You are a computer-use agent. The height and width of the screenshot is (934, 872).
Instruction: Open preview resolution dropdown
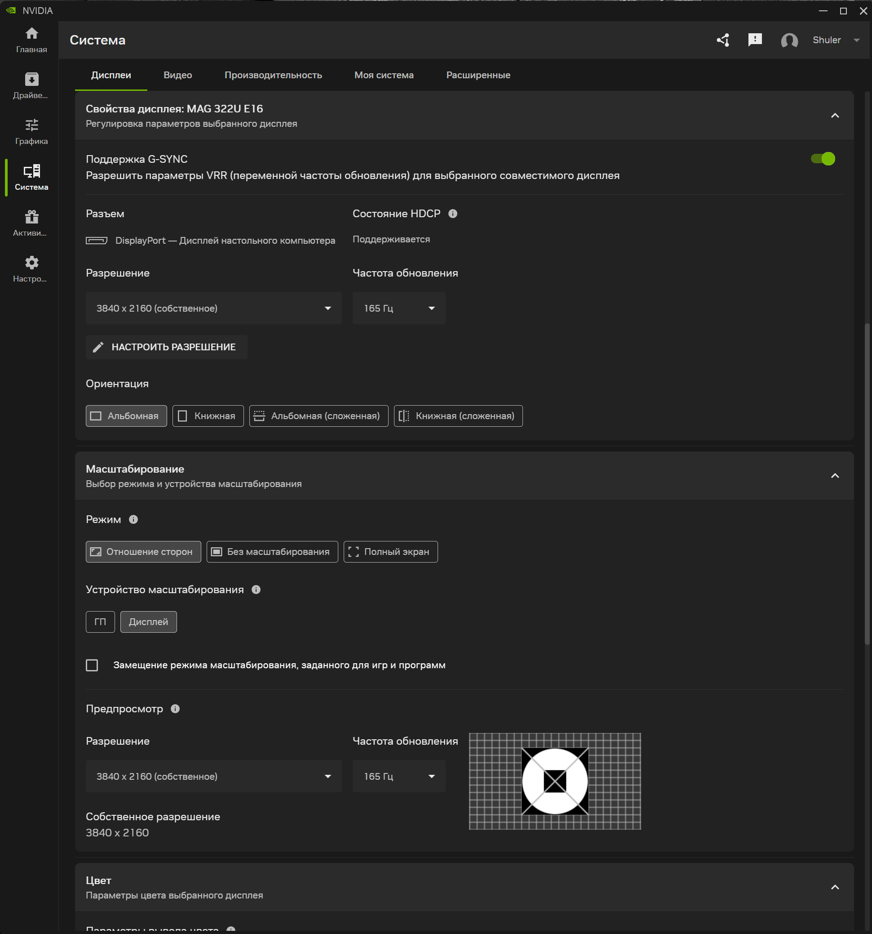(x=213, y=776)
